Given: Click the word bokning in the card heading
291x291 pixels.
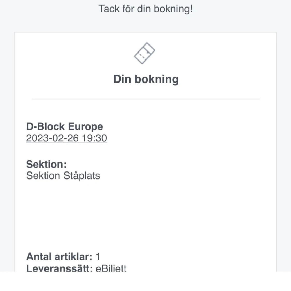Looking at the screenshot, I should click(x=157, y=79).
